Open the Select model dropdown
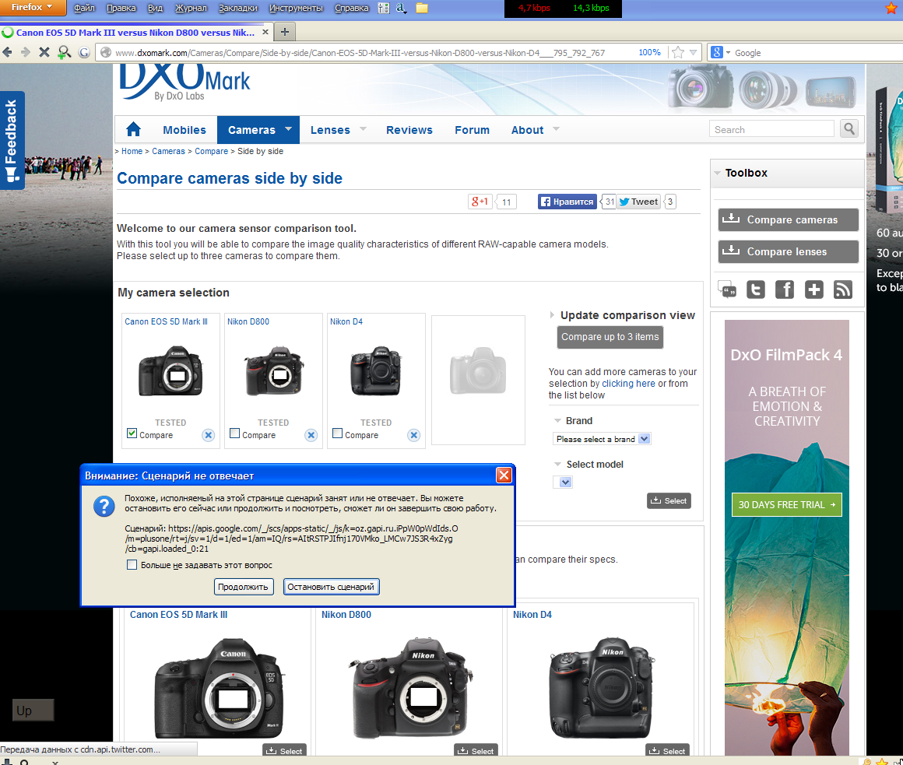This screenshot has height=765, width=903. coord(563,483)
